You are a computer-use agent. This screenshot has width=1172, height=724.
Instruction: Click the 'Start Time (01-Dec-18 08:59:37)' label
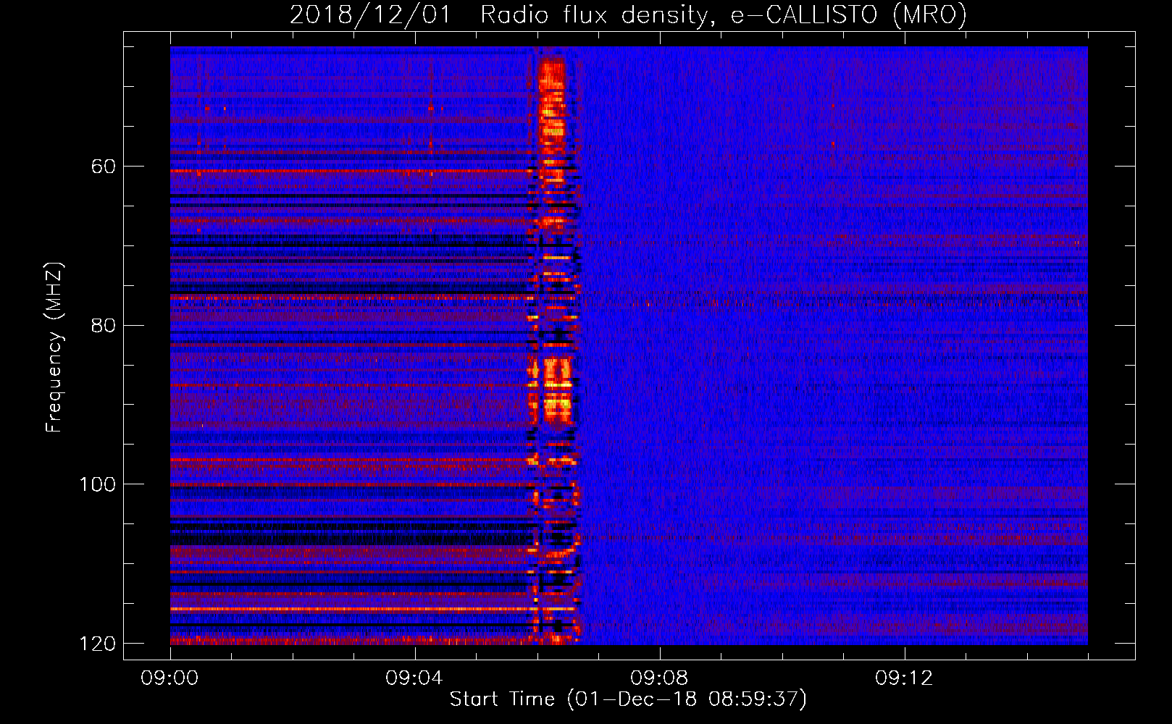click(x=628, y=699)
